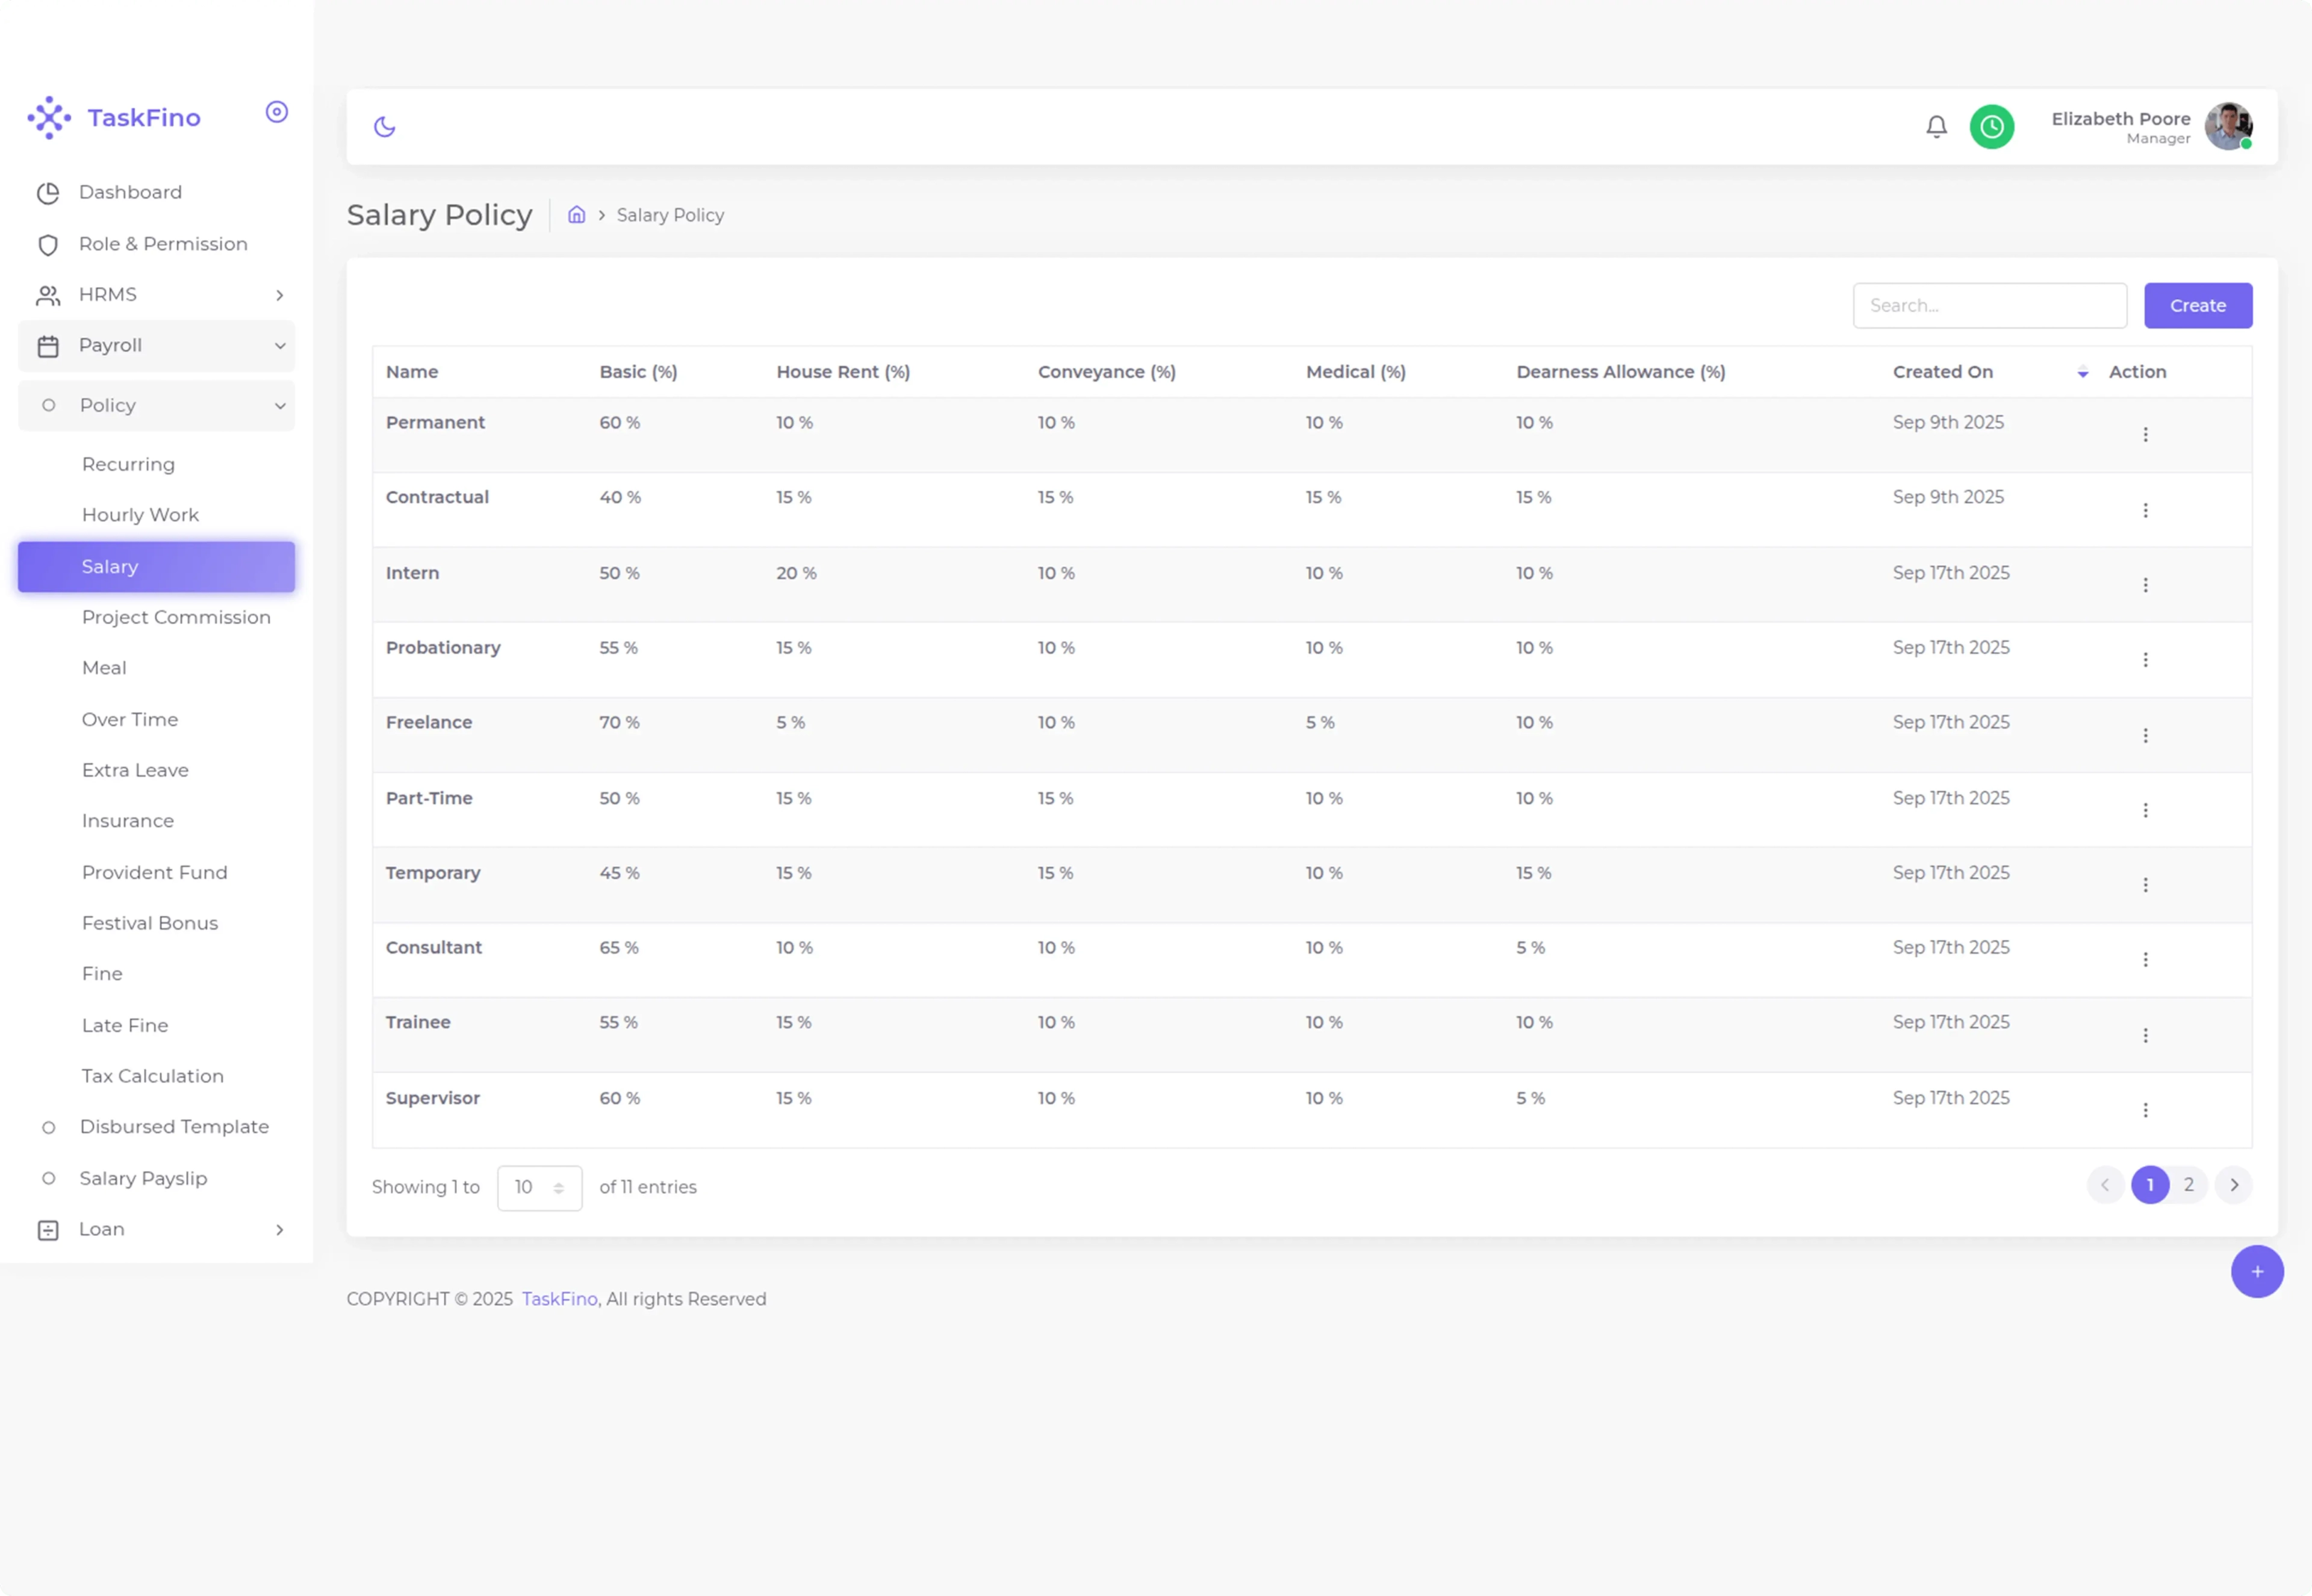The image size is (2312, 1596).
Task: Click the green clock icon
Action: (x=1991, y=127)
